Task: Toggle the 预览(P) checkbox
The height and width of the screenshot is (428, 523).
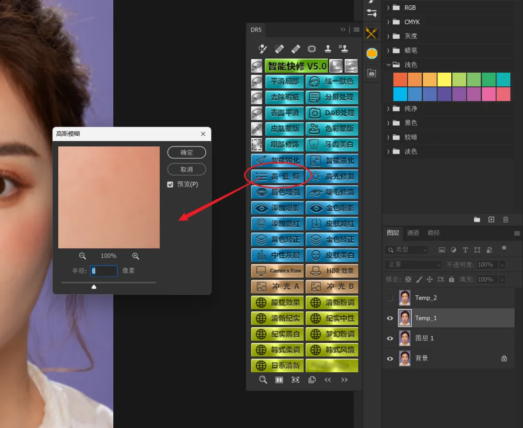Action: (x=170, y=185)
